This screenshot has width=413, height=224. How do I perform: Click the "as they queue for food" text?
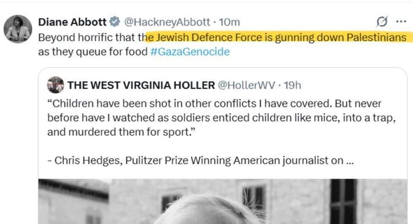[92, 52]
